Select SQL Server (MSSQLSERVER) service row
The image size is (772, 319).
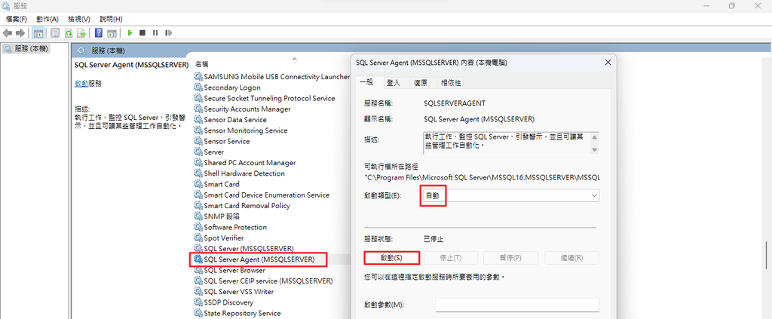[249, 249]
